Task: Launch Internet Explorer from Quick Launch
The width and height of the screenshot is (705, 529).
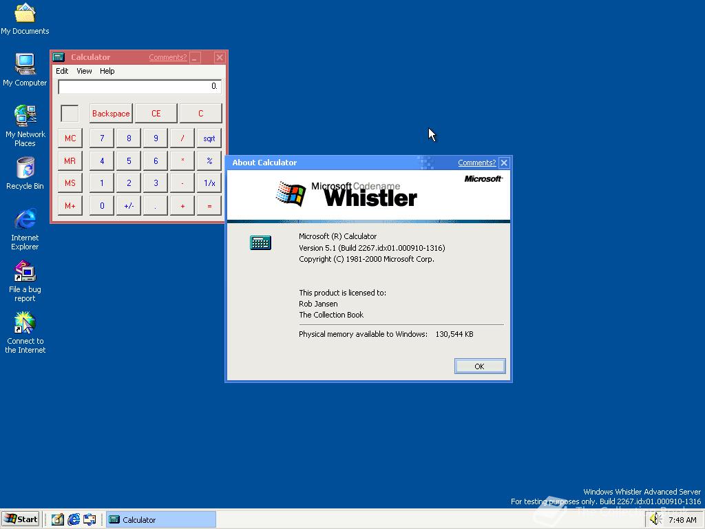Action: [74, 519]
